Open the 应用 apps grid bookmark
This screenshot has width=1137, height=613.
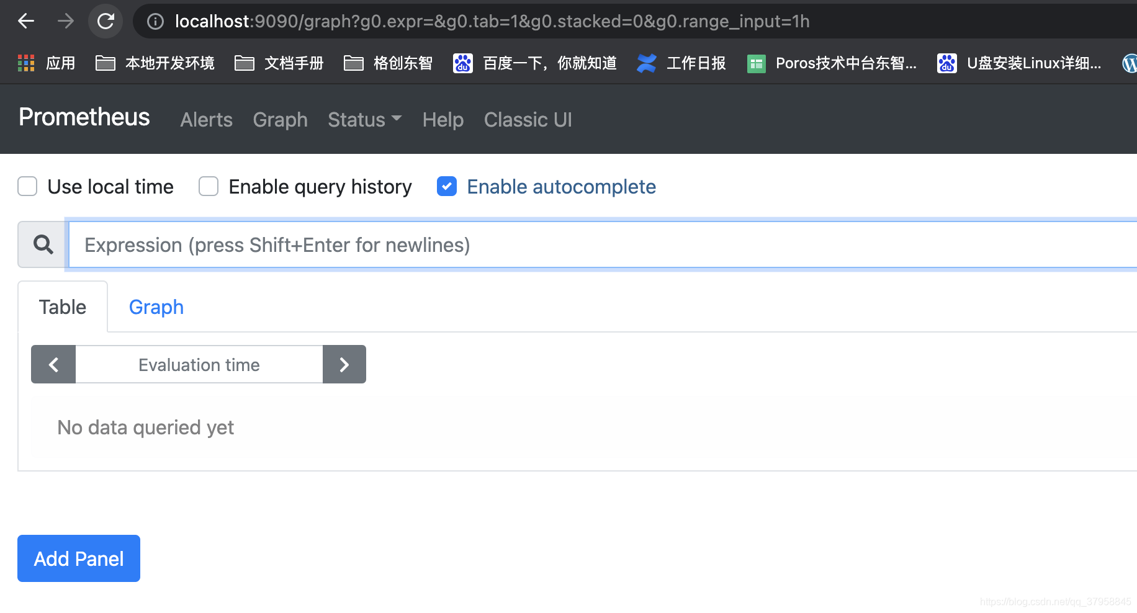pos(46,63)
